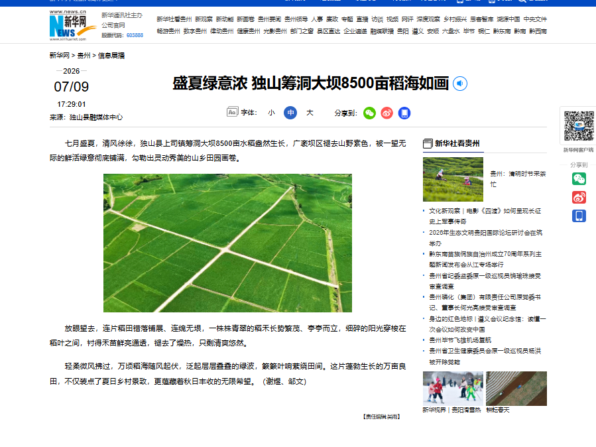The image size is (596, 447).
Task: Open the 贵州领导 navigation item
Action: click(x=296, y=19)
